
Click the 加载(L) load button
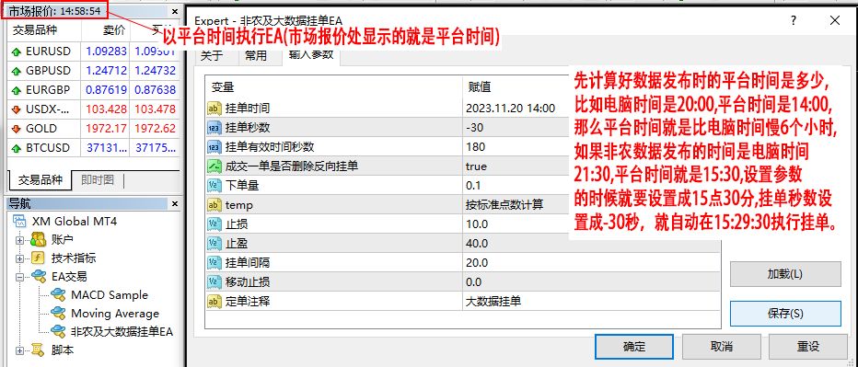point(785,274)
